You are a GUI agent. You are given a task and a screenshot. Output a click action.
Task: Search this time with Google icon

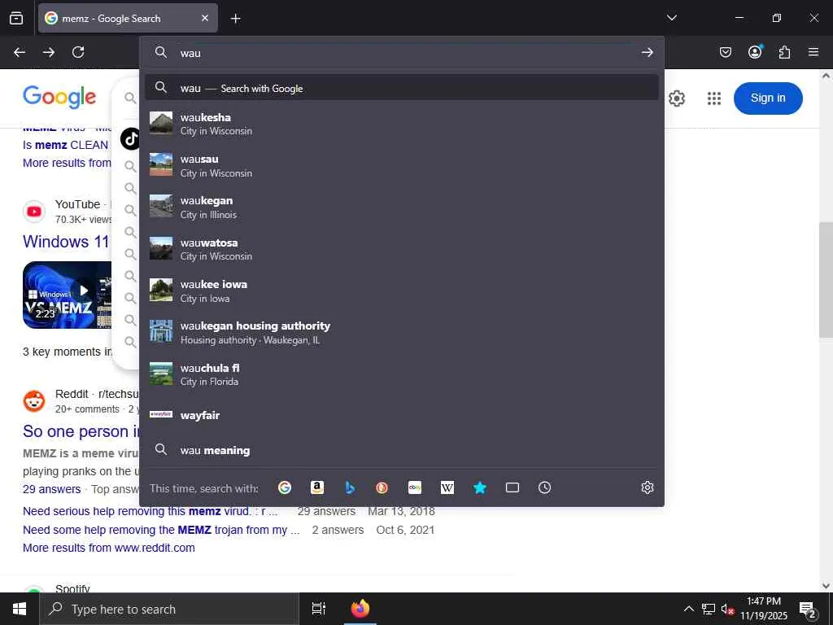[x=285, y=487]
